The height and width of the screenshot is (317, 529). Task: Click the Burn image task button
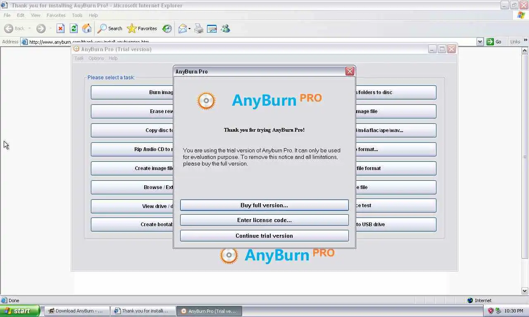tap(132, 92)
